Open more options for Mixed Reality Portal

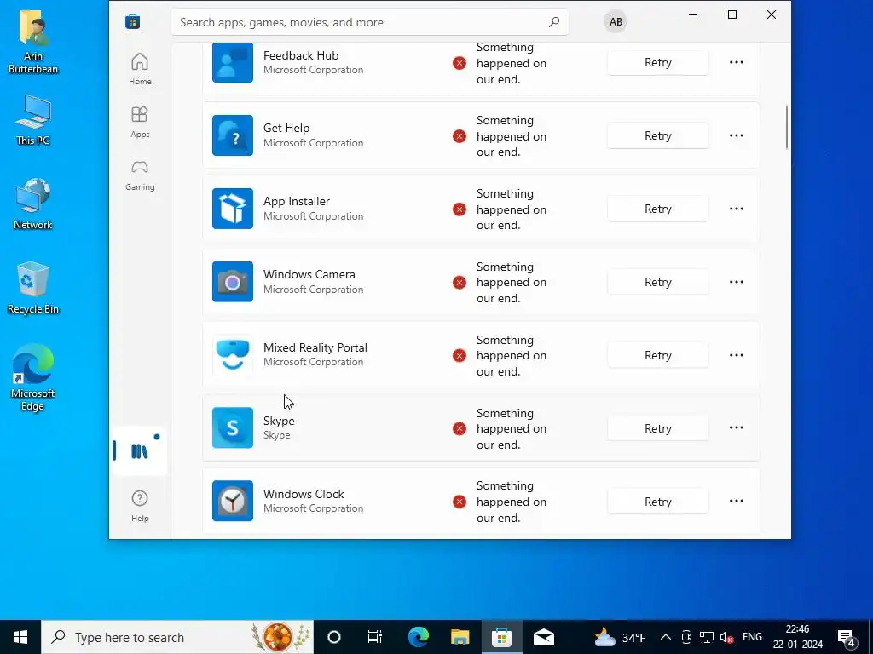[x=736, y=355]
